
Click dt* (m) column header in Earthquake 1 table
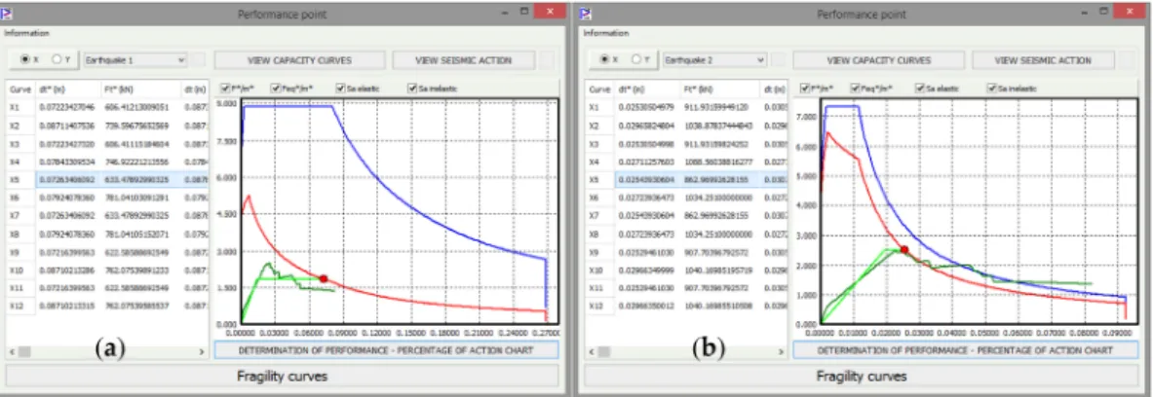coord(67,89)
